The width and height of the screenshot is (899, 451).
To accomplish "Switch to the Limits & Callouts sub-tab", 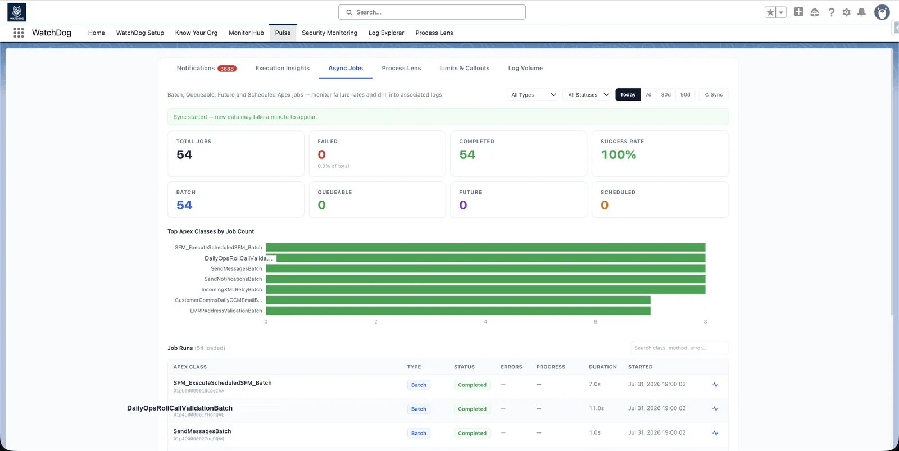I will coord(465,68).
